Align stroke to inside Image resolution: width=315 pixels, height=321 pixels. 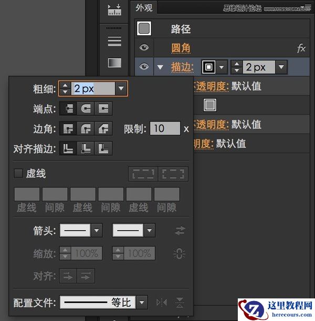86,148
